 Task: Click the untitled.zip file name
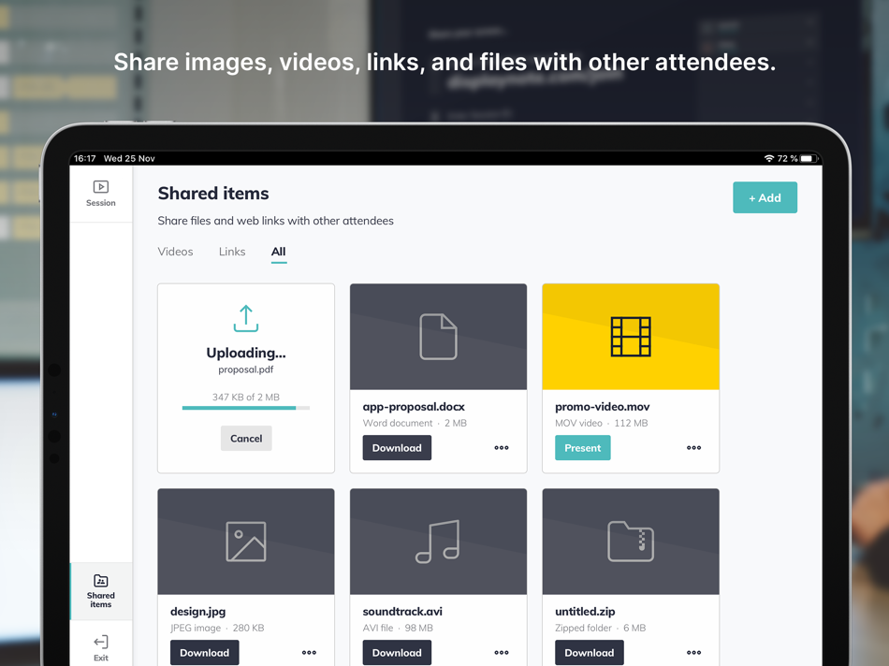(585, 612)
